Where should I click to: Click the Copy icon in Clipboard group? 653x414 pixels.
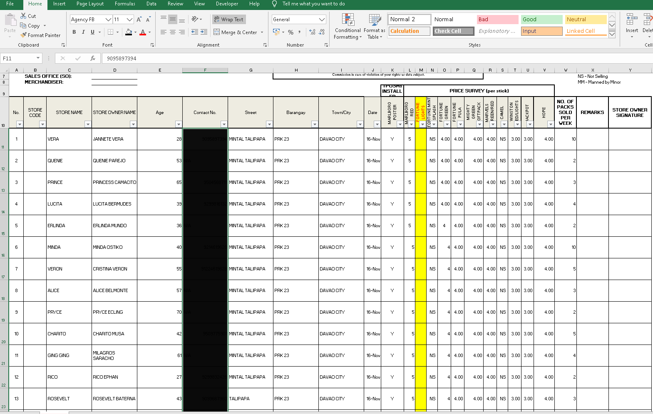pyautogui.click(x=23, y=25)
